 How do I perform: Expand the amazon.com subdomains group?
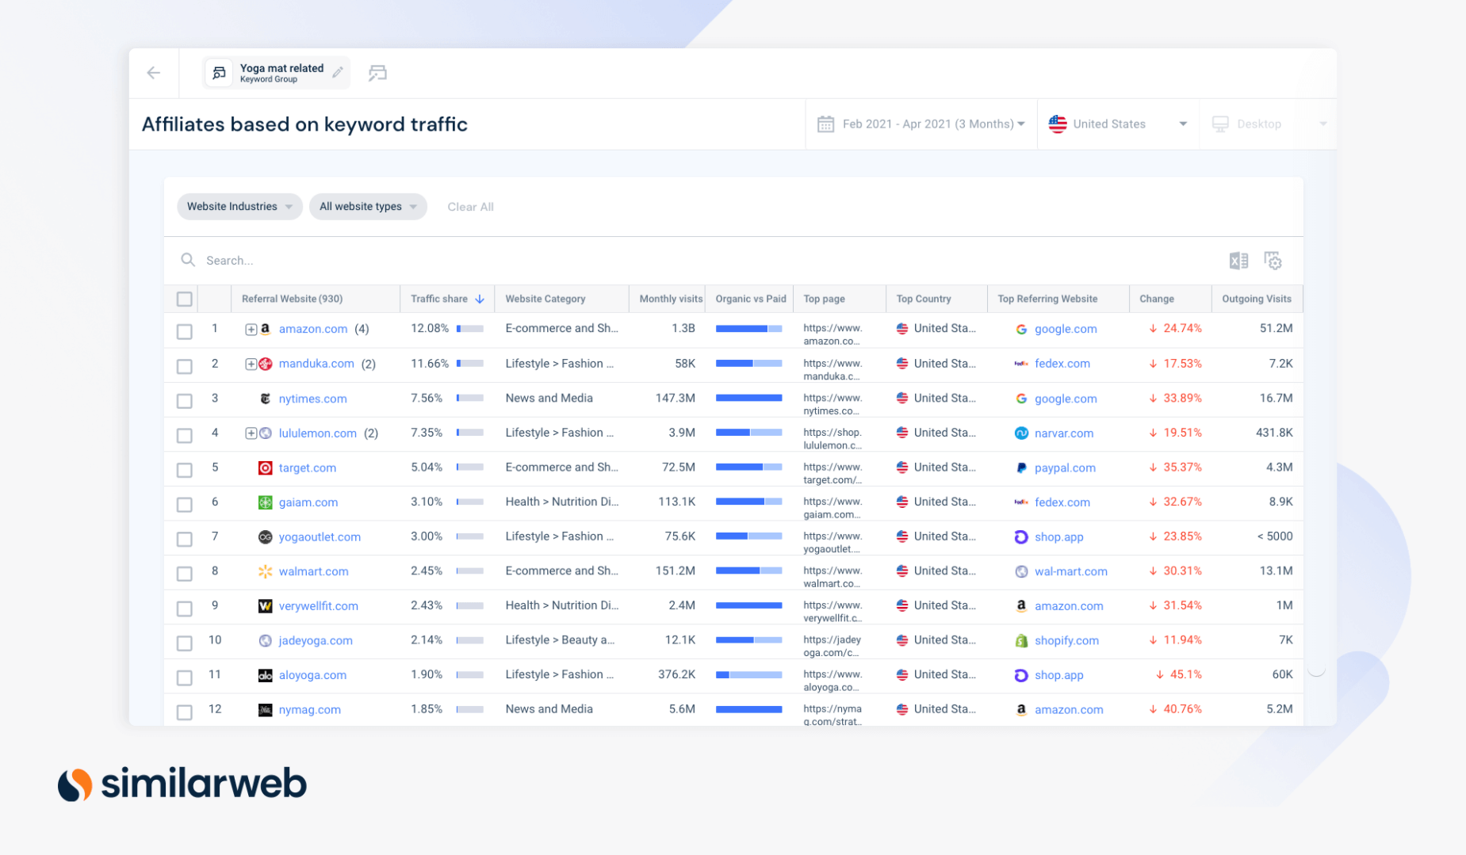(x=251, y=330)
